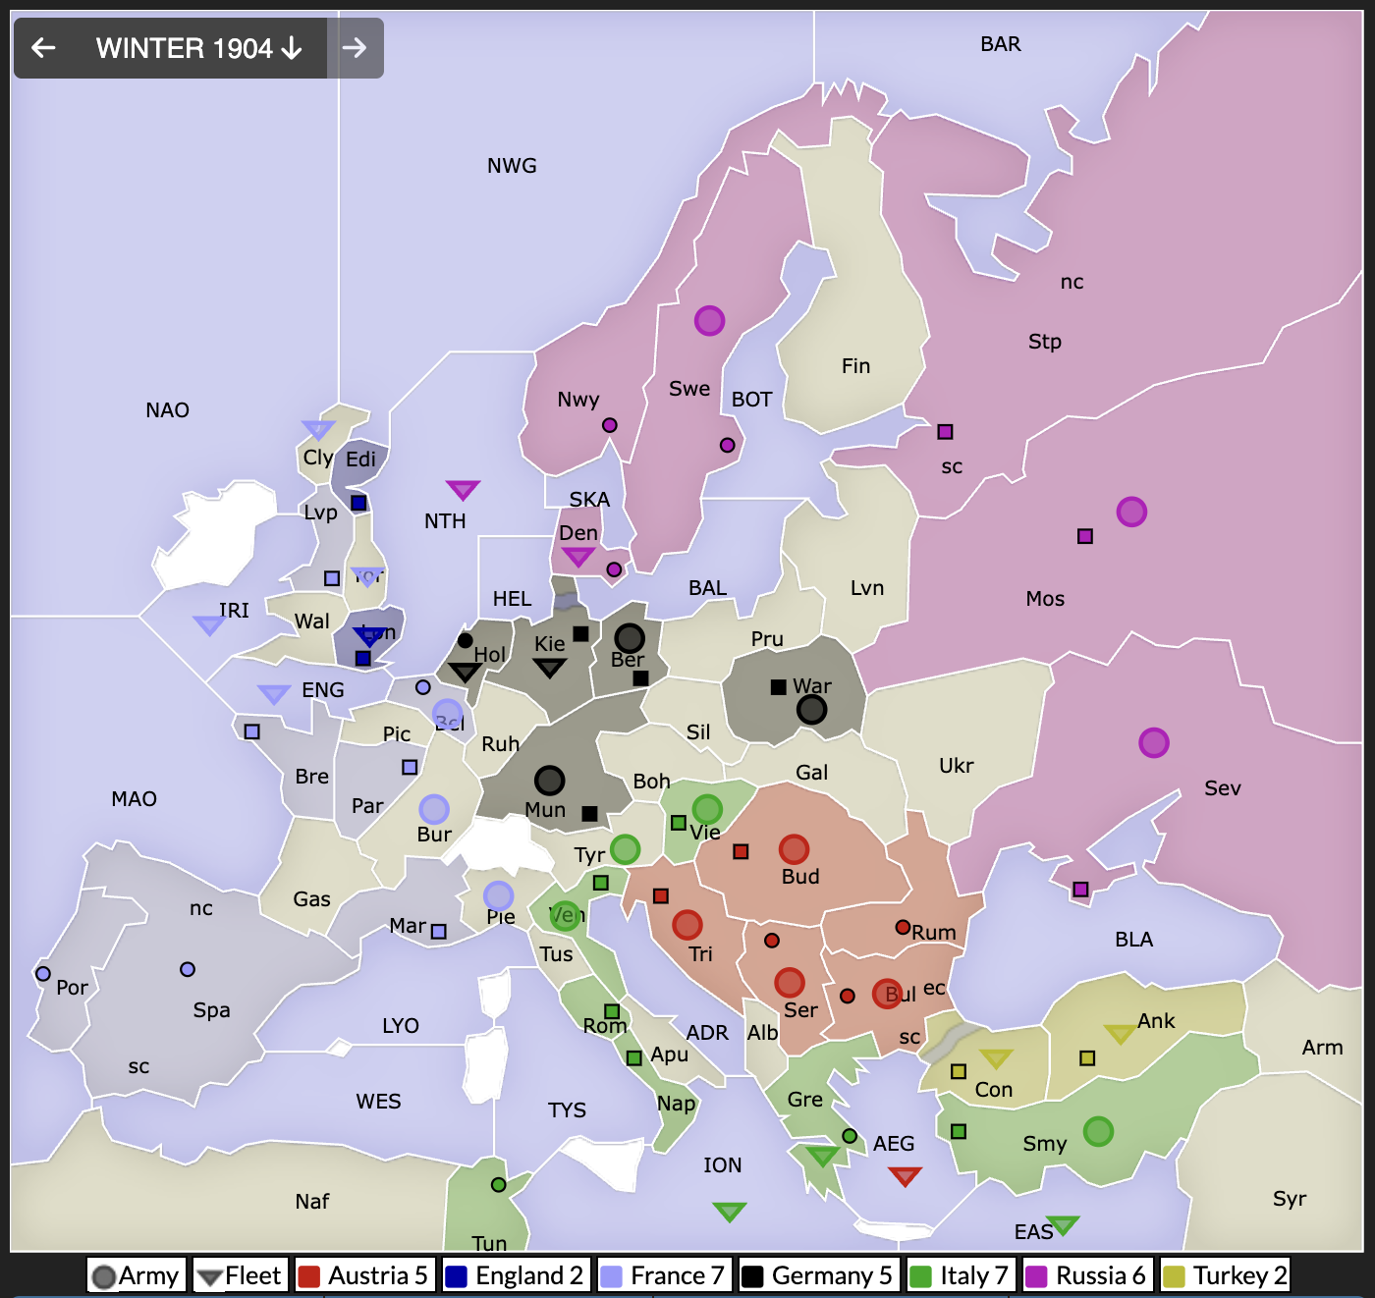
Task: Click the NAO sea label
Action: [167, 410]
